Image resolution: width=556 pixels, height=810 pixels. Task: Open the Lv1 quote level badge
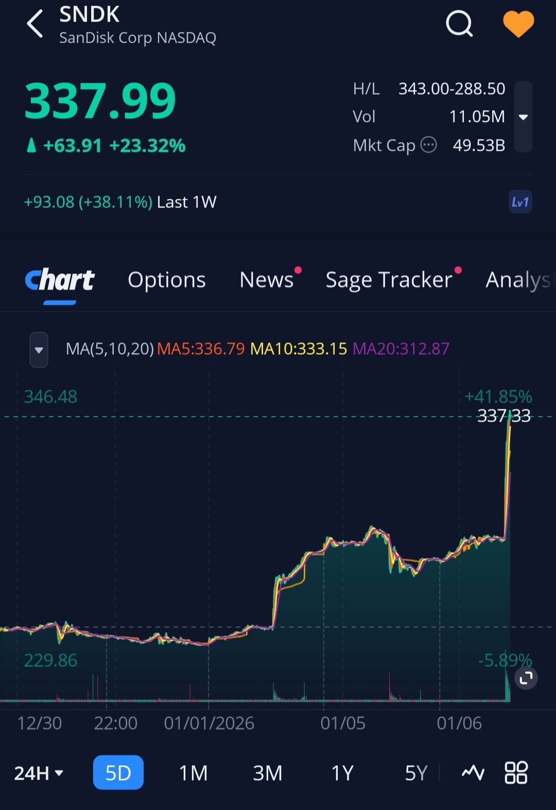pyautogui.click(x=520, y=202)
